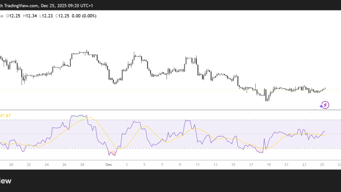Click the red oversold area near Dec 1
Image resolution: width=341 pixels, height=192 pixels.
coord(113,152)
